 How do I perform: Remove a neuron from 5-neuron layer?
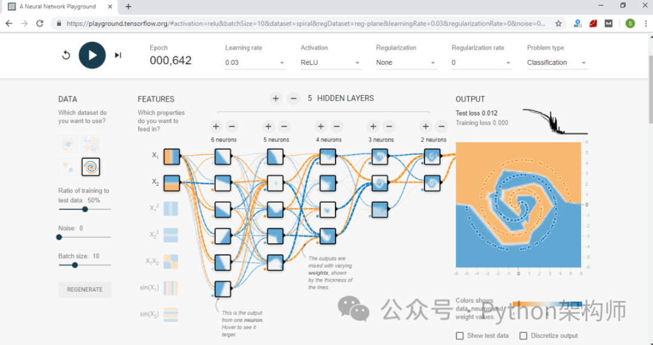[284, 126]
